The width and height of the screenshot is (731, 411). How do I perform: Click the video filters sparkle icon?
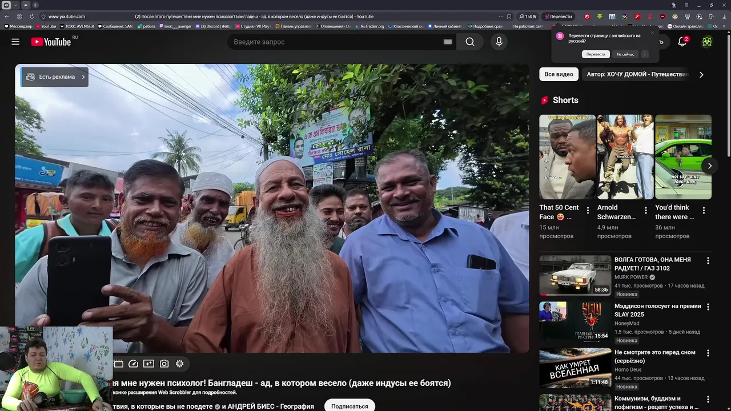(x=148, y=364)
